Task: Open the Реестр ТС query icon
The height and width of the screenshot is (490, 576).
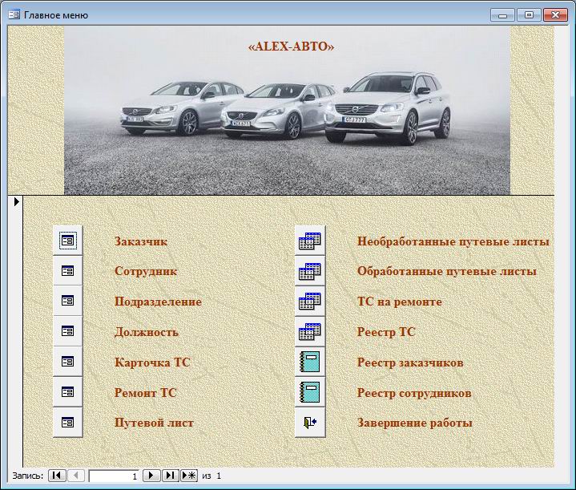Action: point(310,331)
